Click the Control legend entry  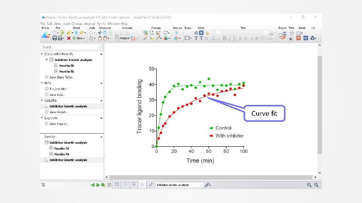pyautogui.click(x=220, y=128)
